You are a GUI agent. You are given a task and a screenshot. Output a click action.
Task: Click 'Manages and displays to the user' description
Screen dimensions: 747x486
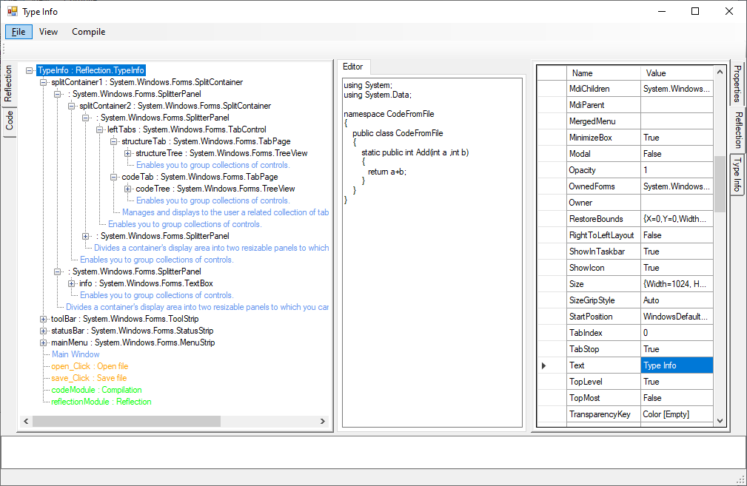(225, 213)
